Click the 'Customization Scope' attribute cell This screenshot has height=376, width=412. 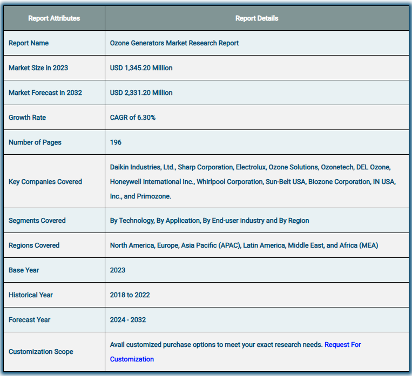[x=54, y=352]
